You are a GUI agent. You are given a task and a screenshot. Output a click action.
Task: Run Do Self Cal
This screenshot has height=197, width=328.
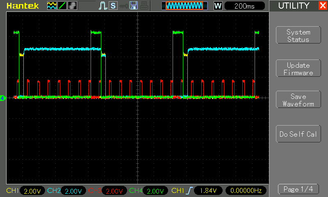click(x=298, y=134)
